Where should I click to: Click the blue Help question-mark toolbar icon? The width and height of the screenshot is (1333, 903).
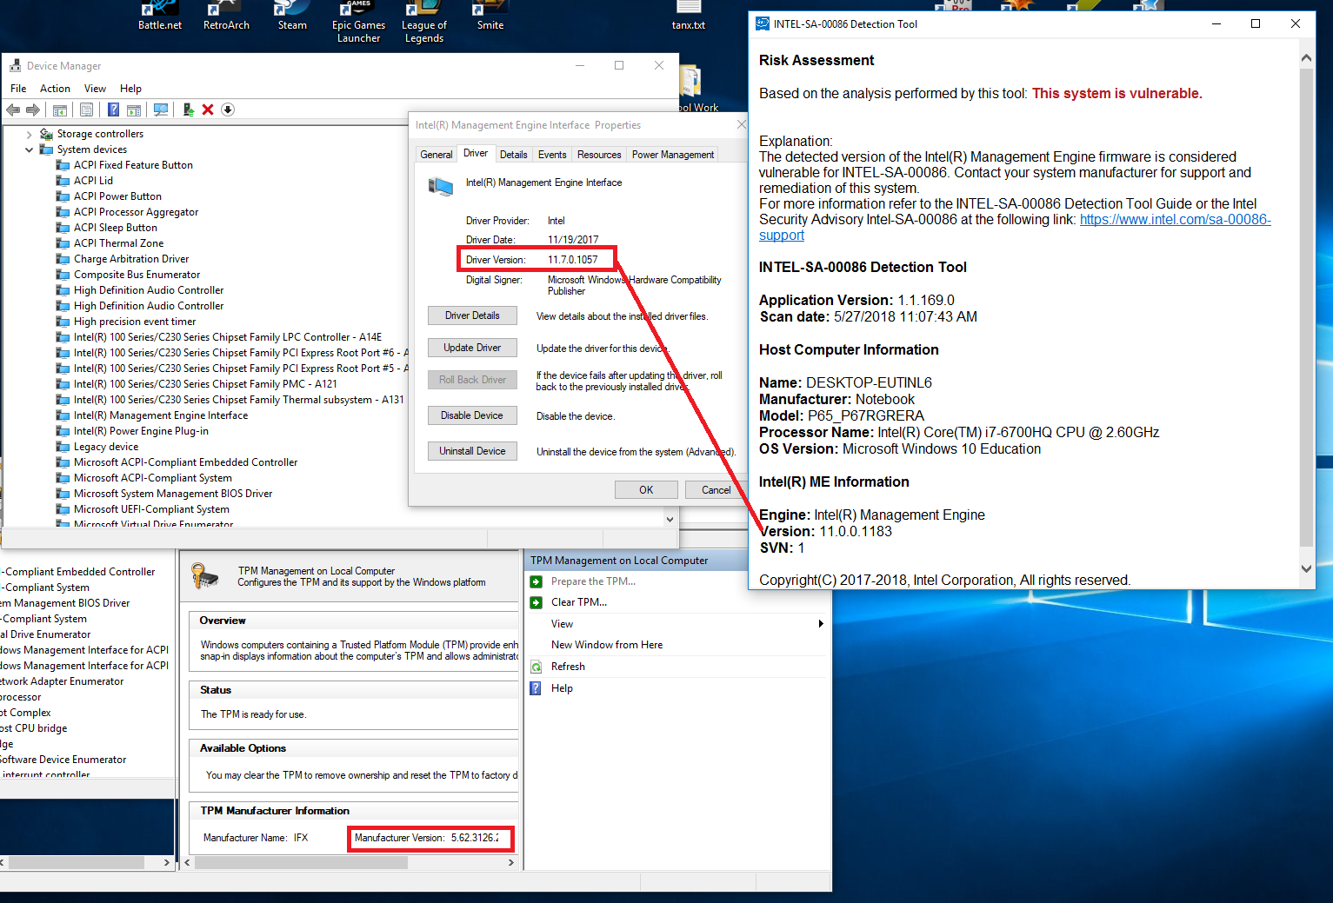113,110
